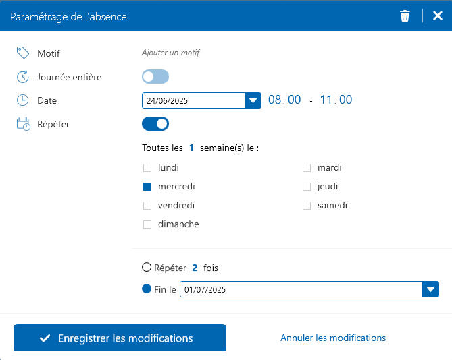
Task: Click Annuler les modifications link
Action: tap(333, 338)
